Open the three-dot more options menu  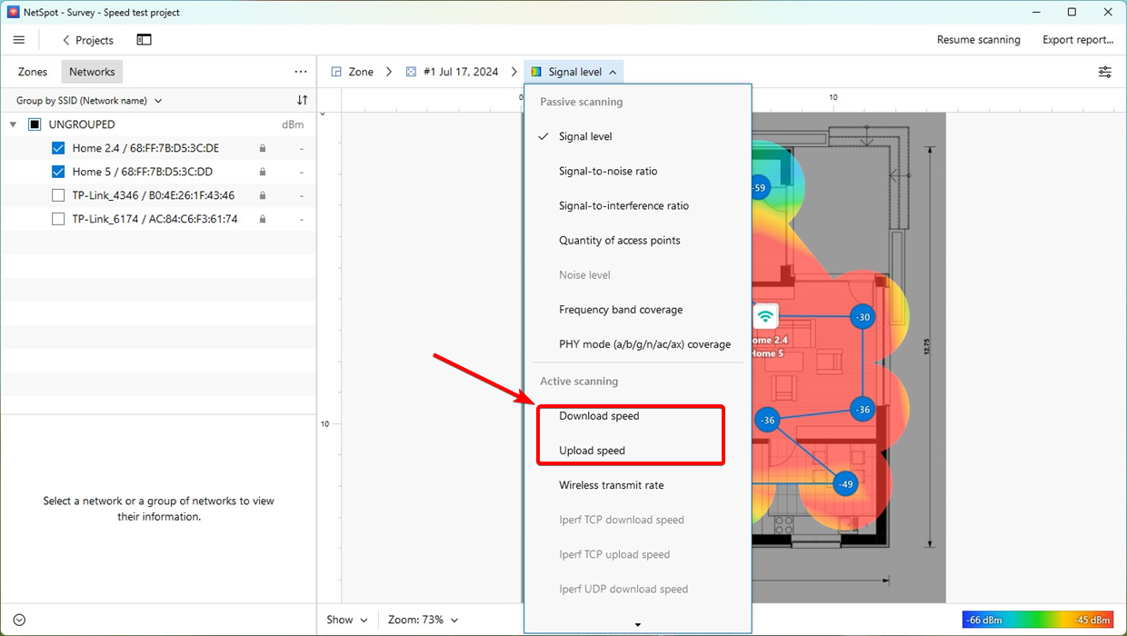click(x=301, y=72)
